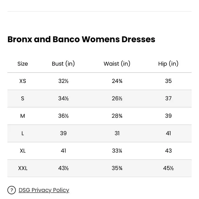Click the Bronx and Banco Womens Dresses heading
The height and width of the screenshot is (199, 199).
click(x=81, y=39)
